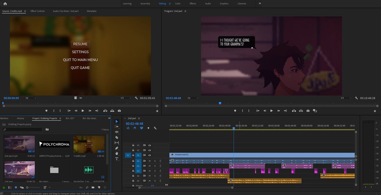The image size is (381, 195).
Task: Toggle V2 track output eye
Action: point(150,150)
